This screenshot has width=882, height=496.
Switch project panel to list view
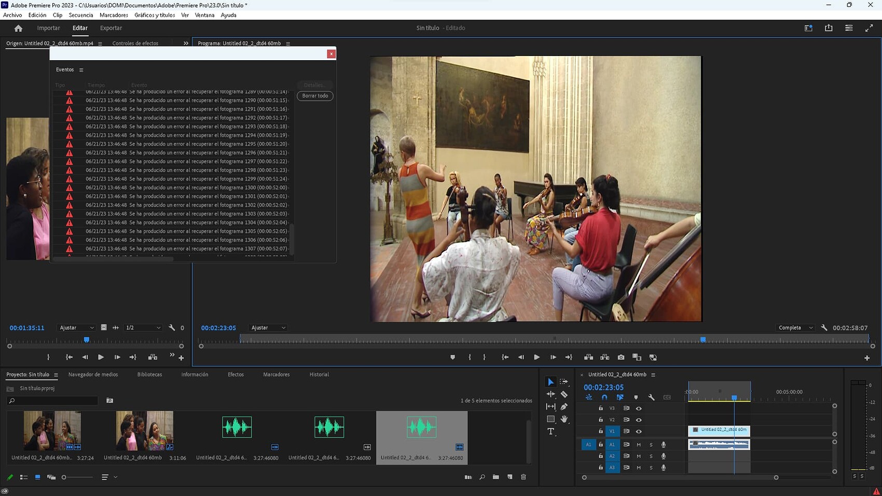tap(24, 477)
